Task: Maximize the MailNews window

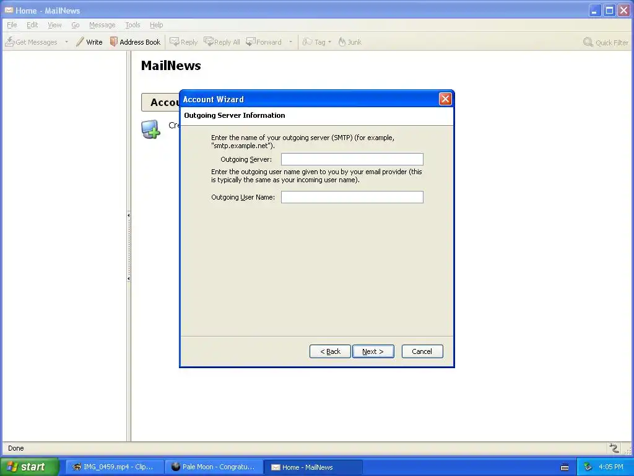Action: (x=609, y=10)
